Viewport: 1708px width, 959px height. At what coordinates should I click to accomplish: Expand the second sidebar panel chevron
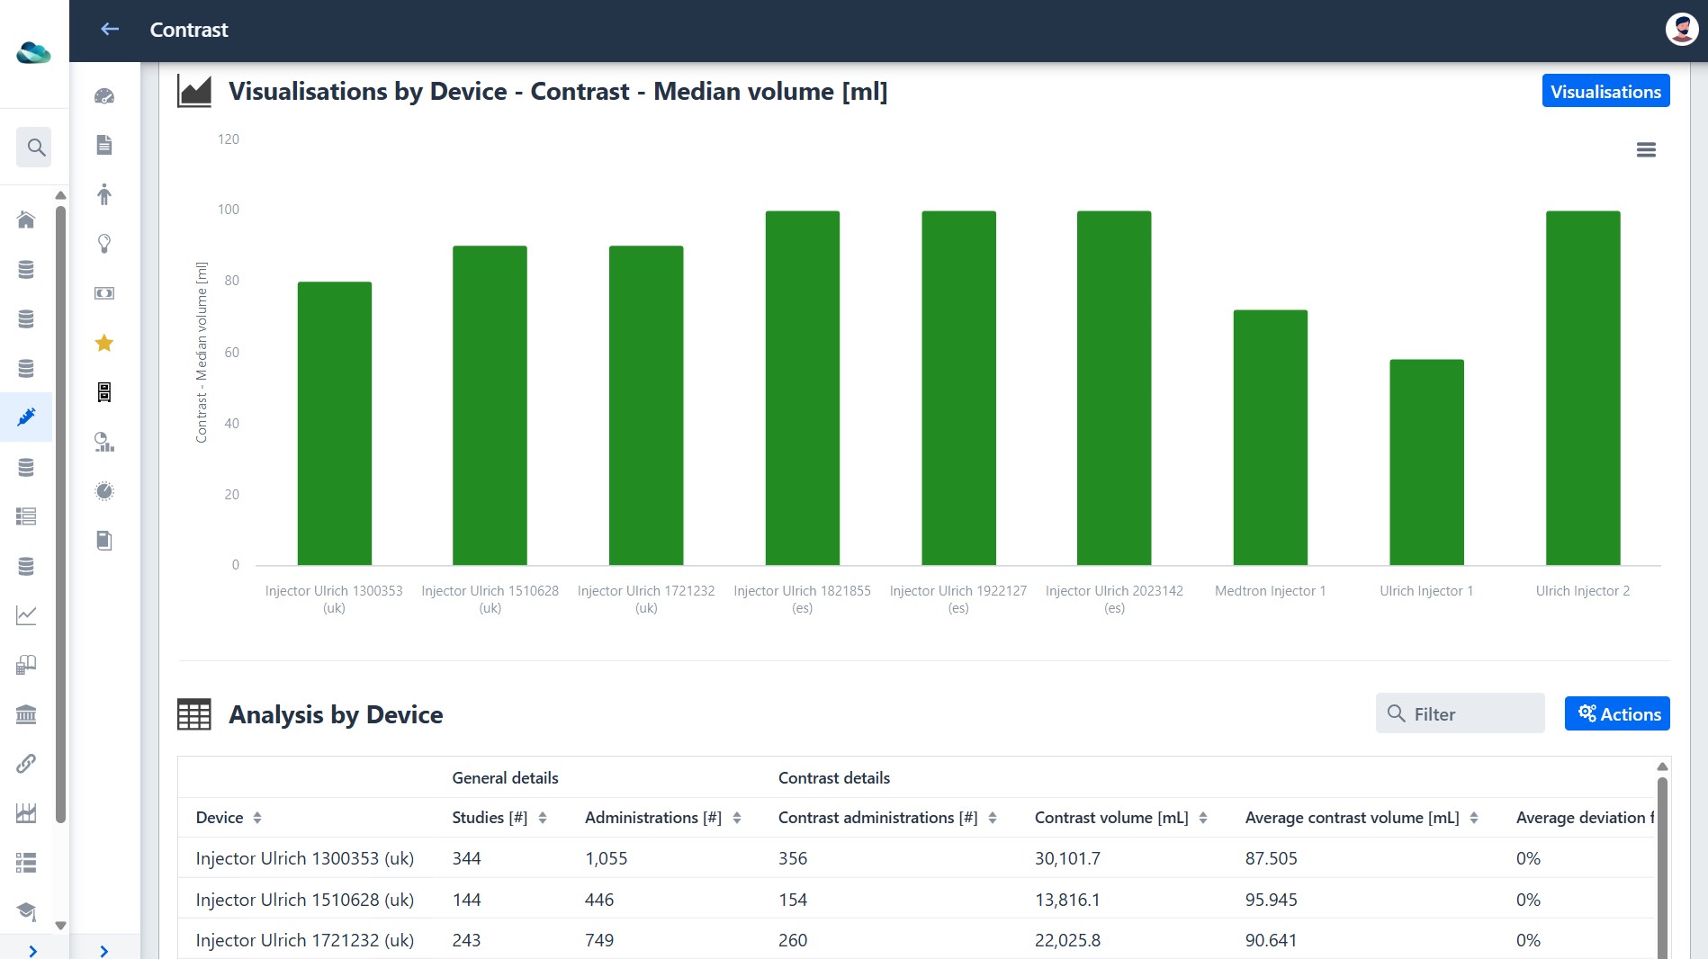104,951
